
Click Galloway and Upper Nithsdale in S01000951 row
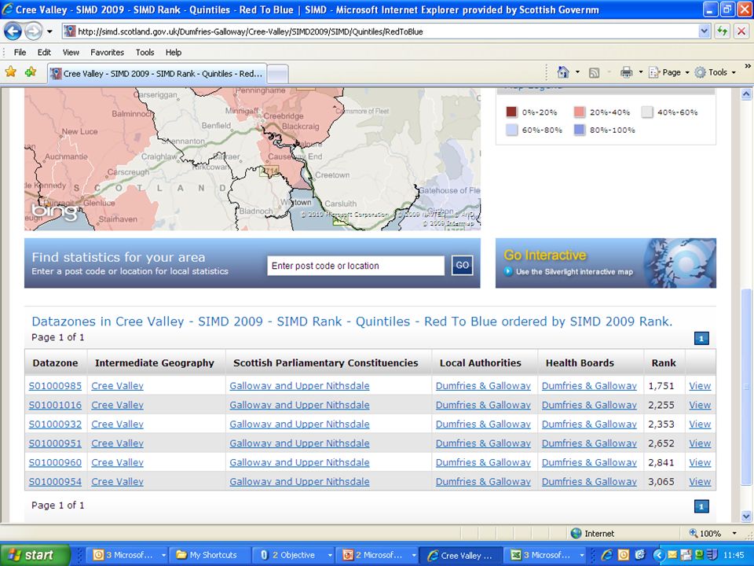[299, 443]
